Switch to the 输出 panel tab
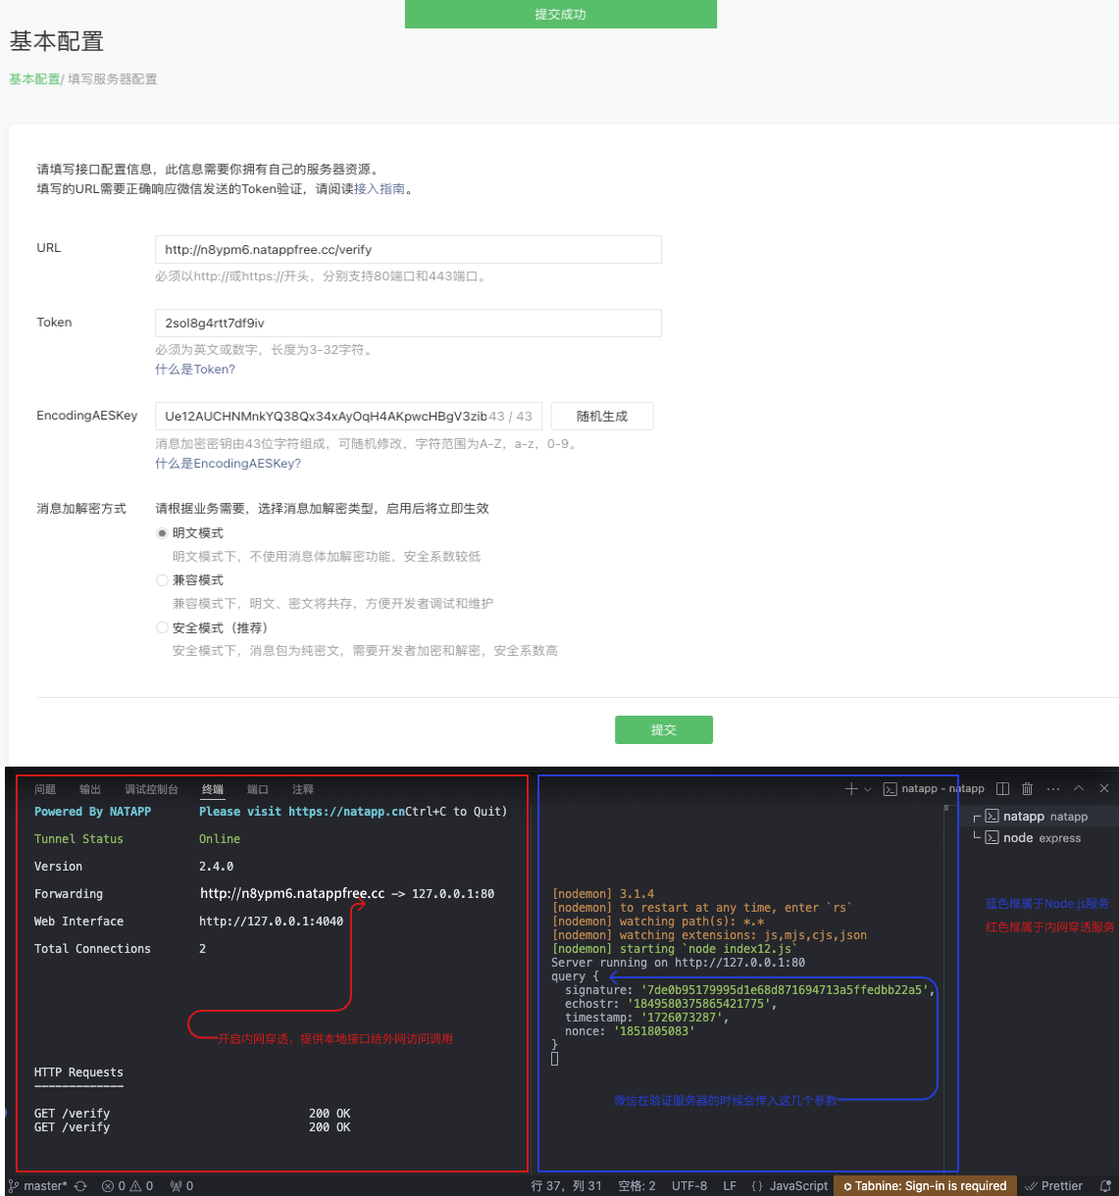 (x=90, y=789)
